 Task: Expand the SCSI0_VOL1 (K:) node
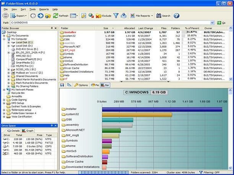click(8, 69)
